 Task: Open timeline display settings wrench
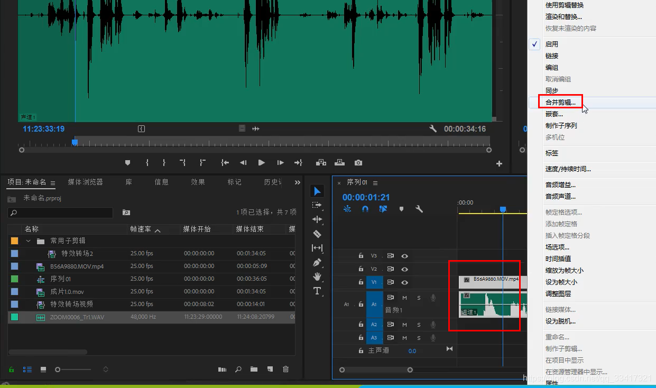tap(419, 209)
